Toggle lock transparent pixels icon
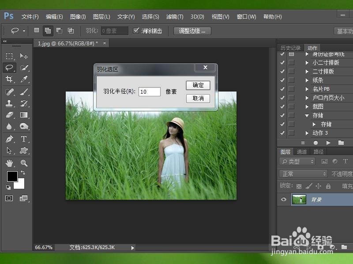The width and height of the screenshot is (353, 264). click(x=299, y=186)
